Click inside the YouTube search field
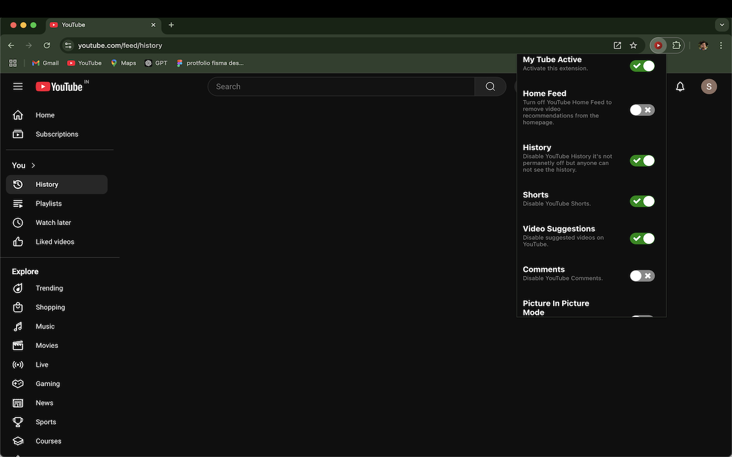 pos(341,86)
